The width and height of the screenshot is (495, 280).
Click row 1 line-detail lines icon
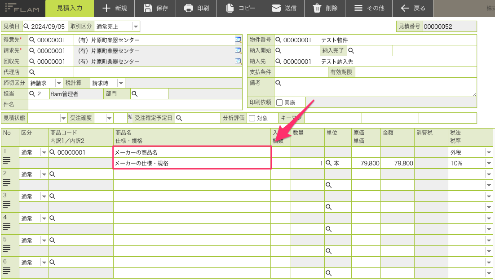coord(7,160)
